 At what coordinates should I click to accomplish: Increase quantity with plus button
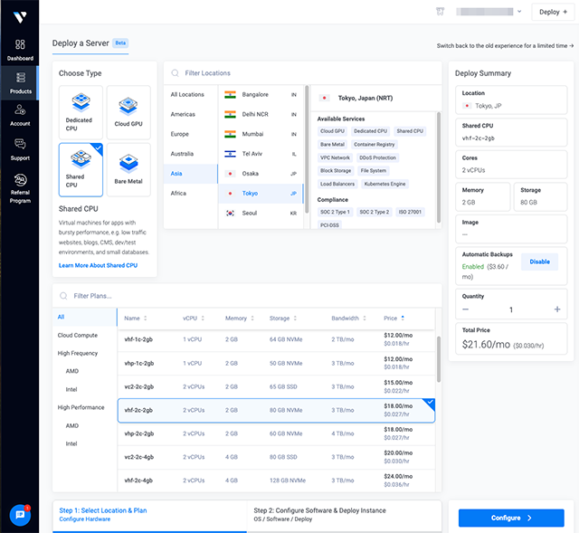coord(557,309)
